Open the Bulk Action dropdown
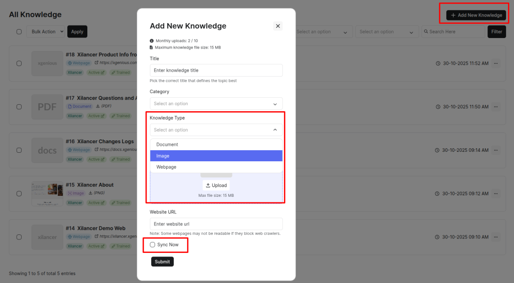514x283 pixels. [46, 32]
